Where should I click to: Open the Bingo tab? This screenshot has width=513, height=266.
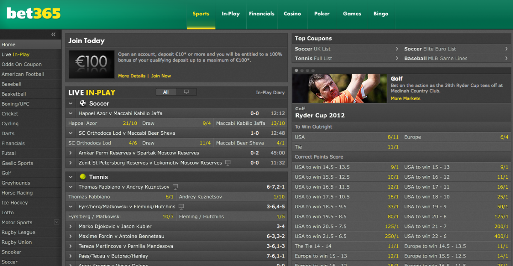(x=381, y=14)
